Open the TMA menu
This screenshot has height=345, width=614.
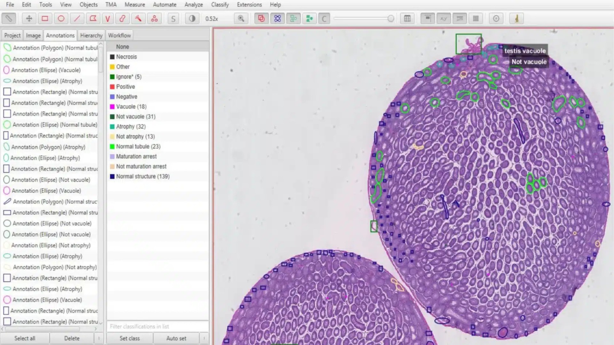[111, 4]
